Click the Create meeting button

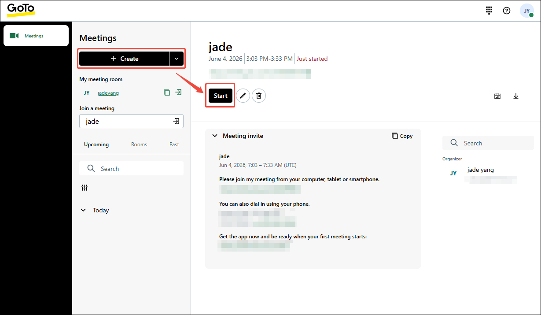tap(124, 59)
